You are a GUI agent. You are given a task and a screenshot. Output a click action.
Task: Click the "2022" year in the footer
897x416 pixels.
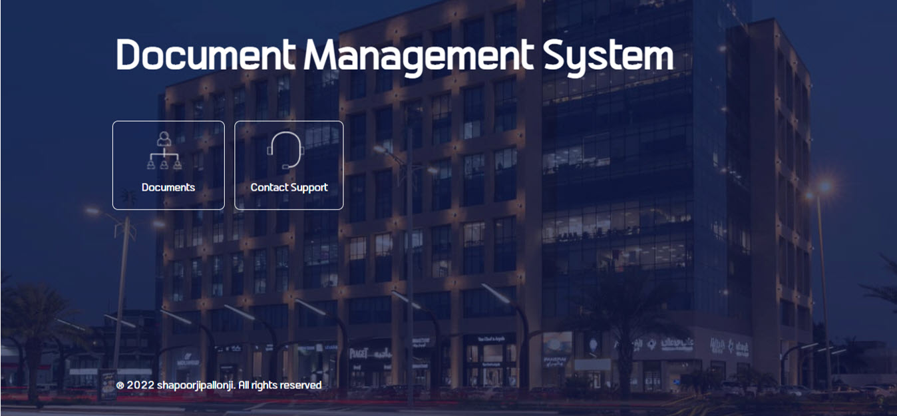click(140, 385)
